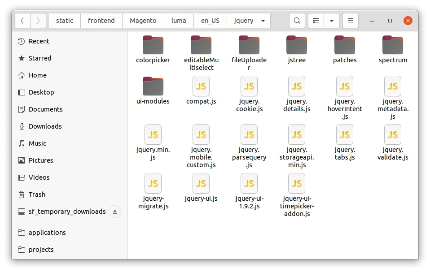Click the search magnifier icon
This screenshot has width=430, height=272.
pos(297,21)
